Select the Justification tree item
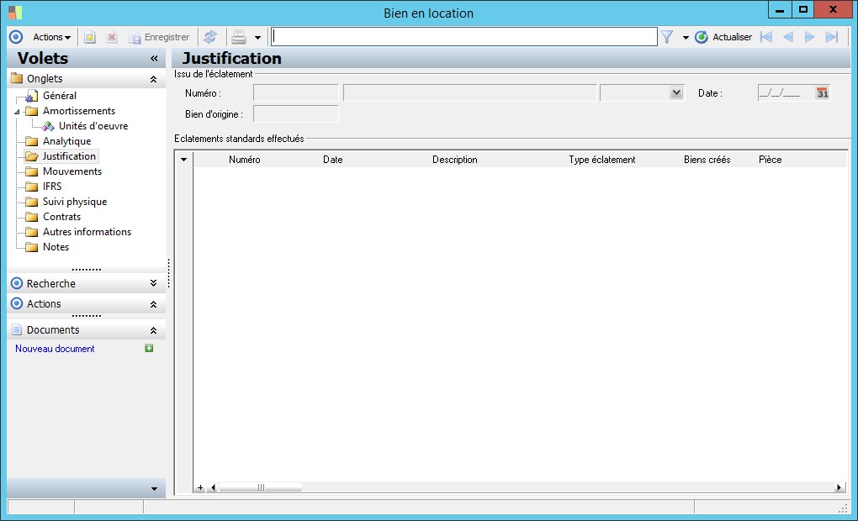Screen dimensions: 858x521 (69, 156)
